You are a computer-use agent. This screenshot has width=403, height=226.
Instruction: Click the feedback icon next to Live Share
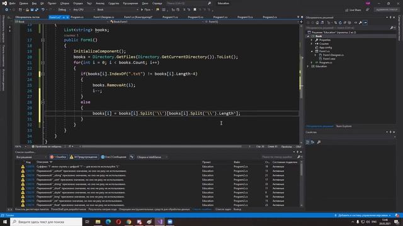[368, 10]
